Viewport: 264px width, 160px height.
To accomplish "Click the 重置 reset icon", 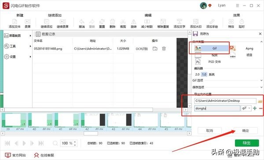I will click(102, 21).
